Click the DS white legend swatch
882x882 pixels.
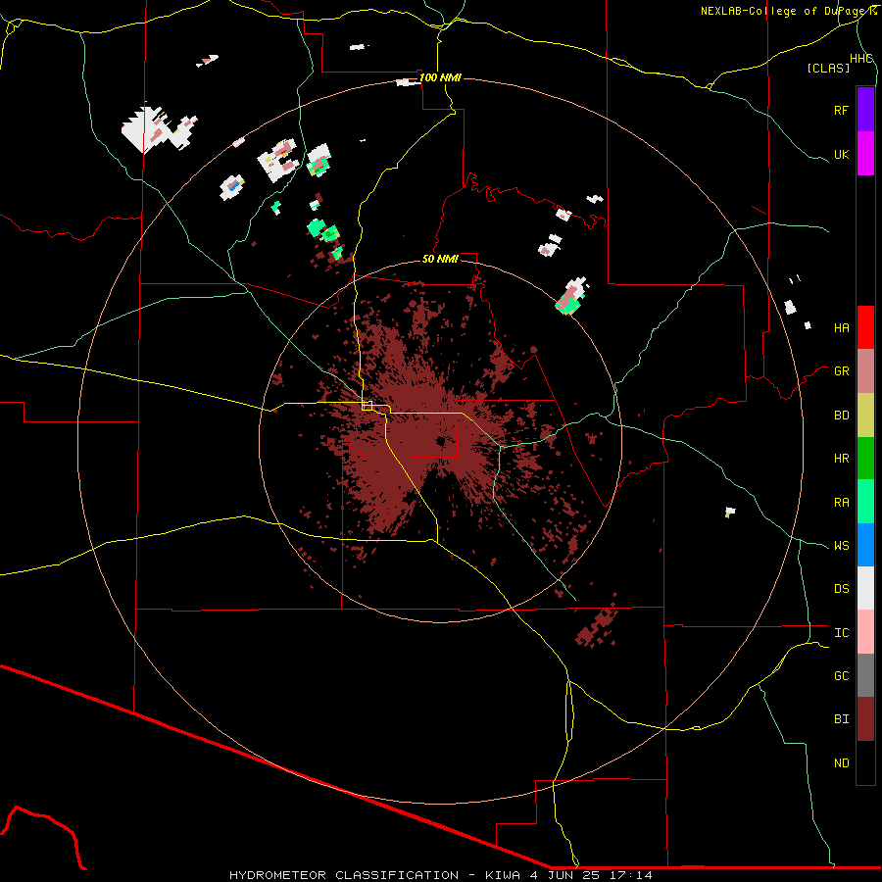click(865, 588)
